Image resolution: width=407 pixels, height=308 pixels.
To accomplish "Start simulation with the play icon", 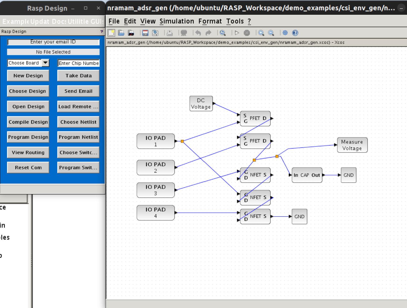I will tap(237, 33).
